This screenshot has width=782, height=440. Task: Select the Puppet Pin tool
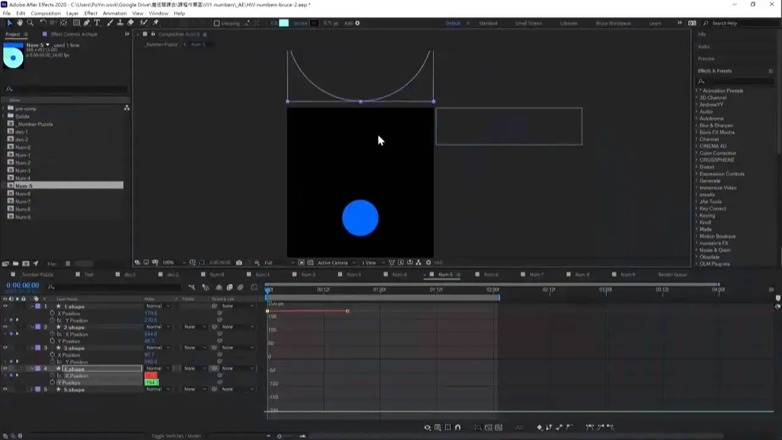tap(156, 23)
